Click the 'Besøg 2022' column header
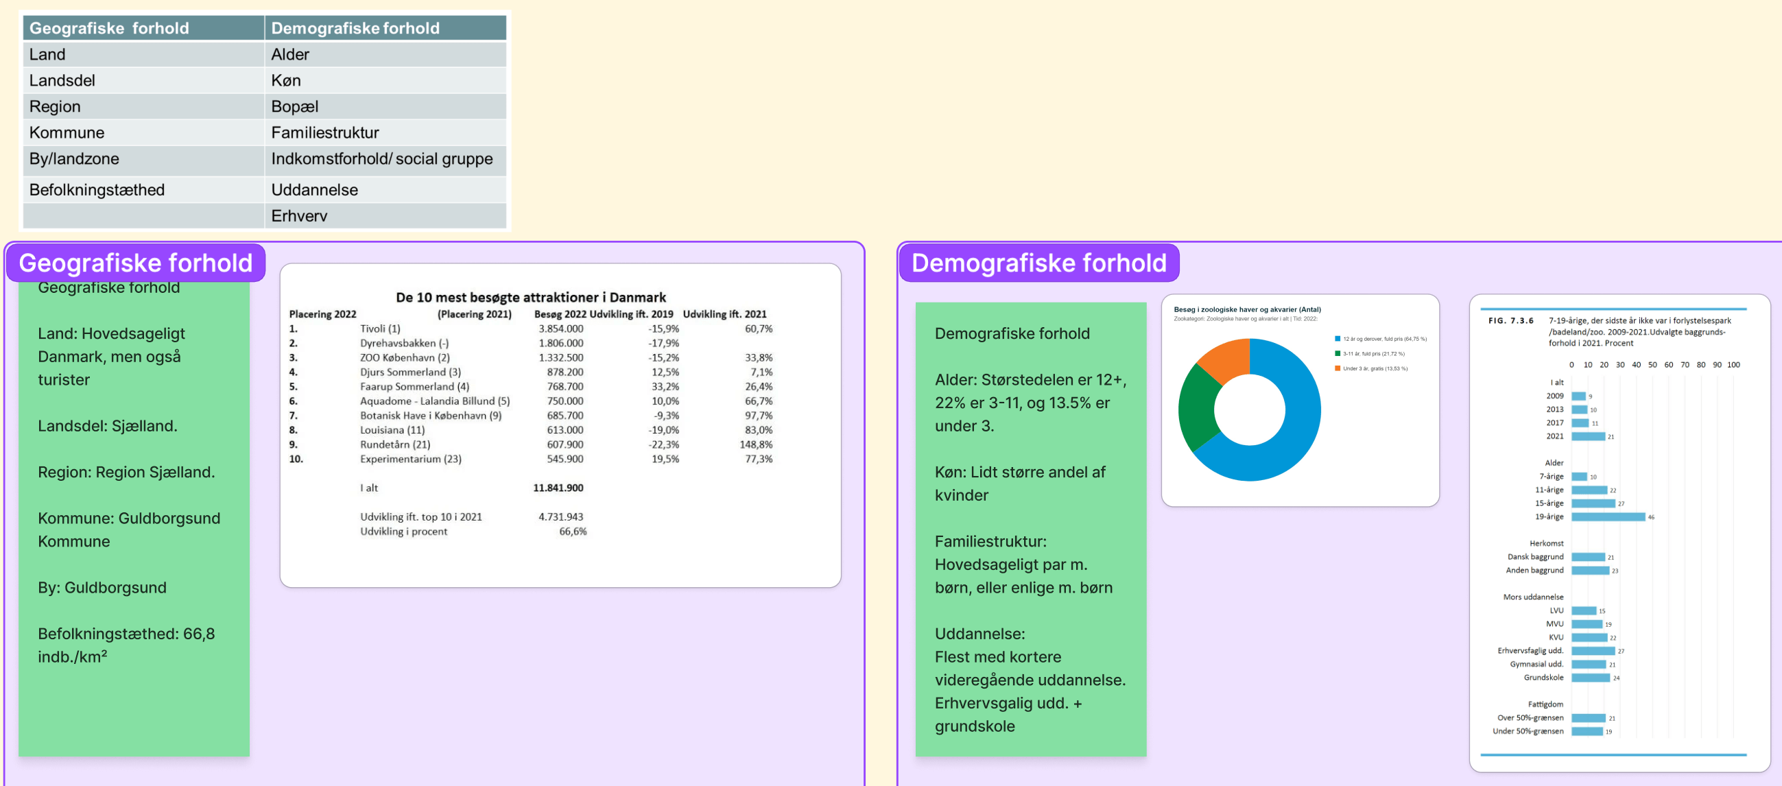The width and height of the screenshot is (1782, 786). coord(560,314)
